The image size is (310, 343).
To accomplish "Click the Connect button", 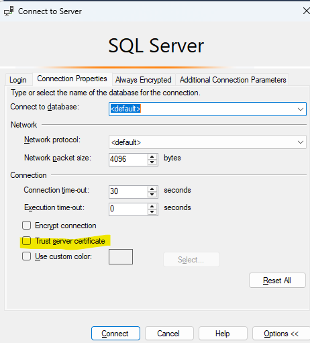I will [x=115, y=334].
